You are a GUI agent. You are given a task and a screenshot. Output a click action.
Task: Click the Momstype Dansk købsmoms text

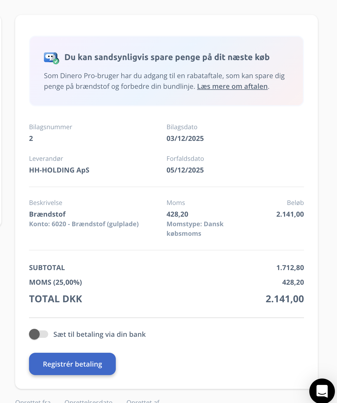pos(195,229)
